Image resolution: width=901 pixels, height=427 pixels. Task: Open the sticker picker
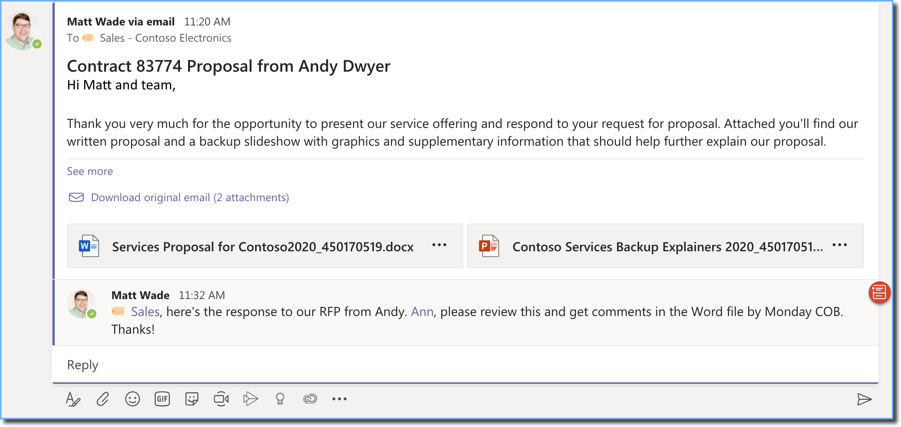click(x=192, y=399)
